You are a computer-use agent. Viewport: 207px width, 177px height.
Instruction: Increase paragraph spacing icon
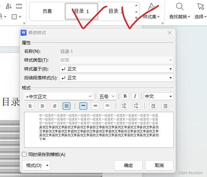124,106
